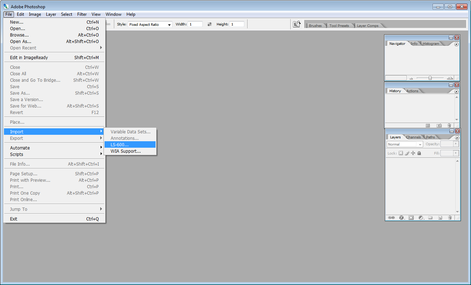The width and height of the screenshot is (471, 285).
Task: Toggle lock position icon
Action: click(x=413, y=153)
